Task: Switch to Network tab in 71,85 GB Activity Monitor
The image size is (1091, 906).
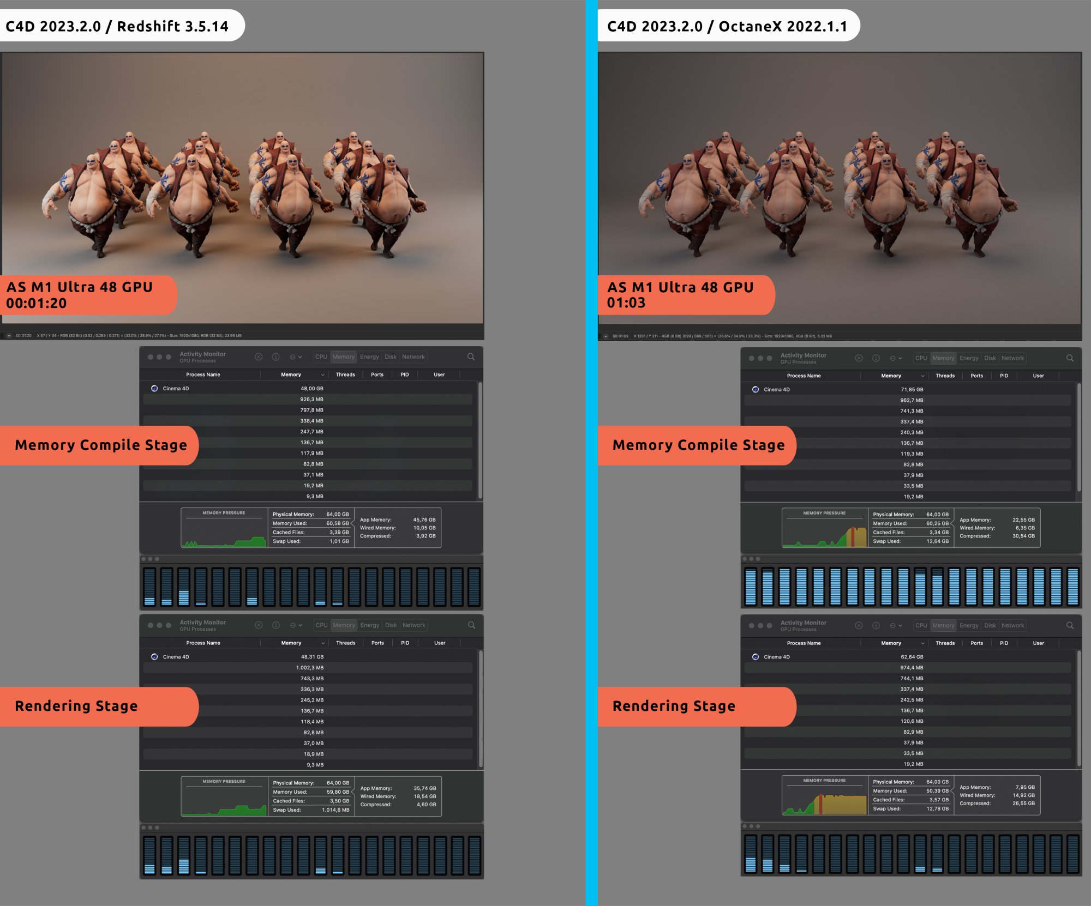Action: click(1012, 358)
